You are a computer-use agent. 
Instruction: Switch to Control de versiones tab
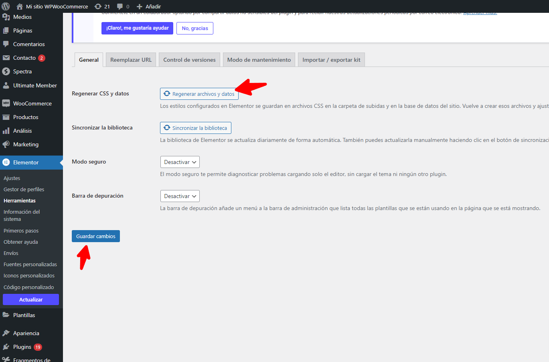pyautogui.click(x=189, y=60)
